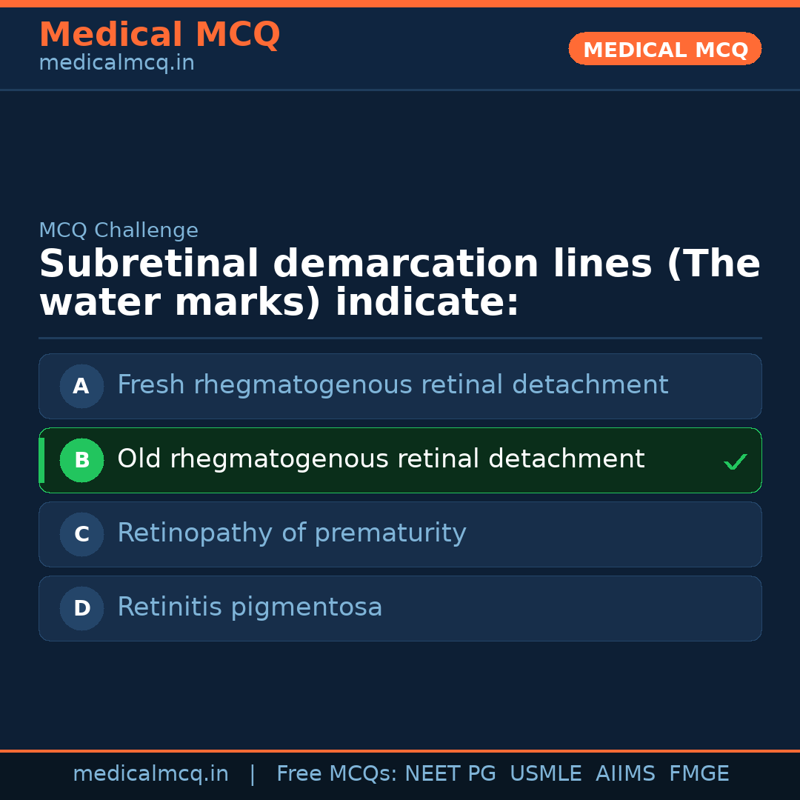Click the orange Medical MCQ title logo
This screenshot has width=800, height=800.
click(159, 36)
